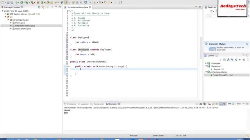Click the Next Annotation toolbar icon
This screenshot has width=250, height=140.
(x=95, y=3)
